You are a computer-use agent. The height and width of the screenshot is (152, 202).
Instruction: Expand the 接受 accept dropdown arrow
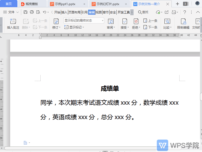128,27
